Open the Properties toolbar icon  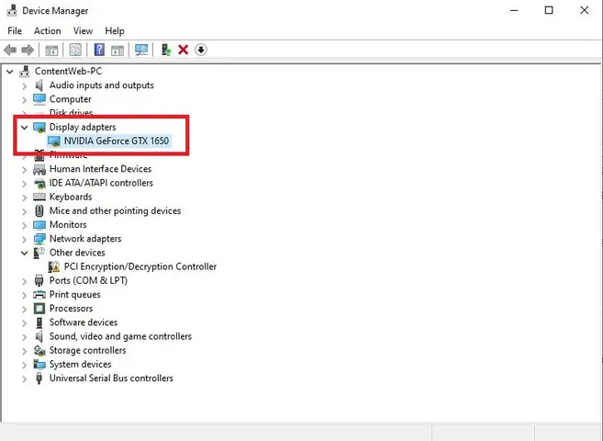[75, 50]
